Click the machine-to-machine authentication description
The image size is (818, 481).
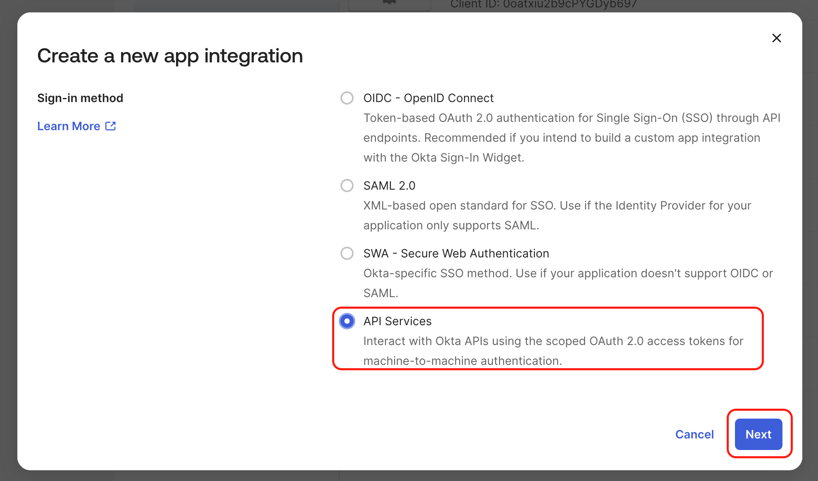553,351
